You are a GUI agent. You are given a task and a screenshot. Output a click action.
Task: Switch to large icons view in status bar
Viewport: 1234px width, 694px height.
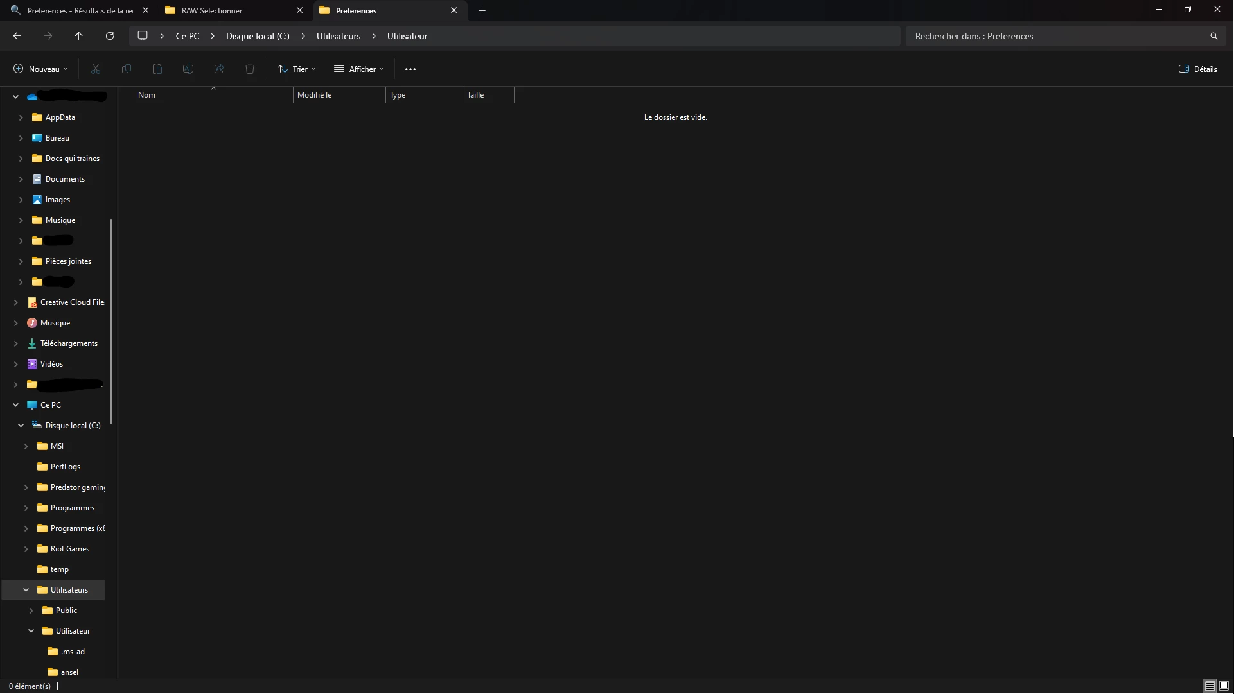(x=1224, y=686)
